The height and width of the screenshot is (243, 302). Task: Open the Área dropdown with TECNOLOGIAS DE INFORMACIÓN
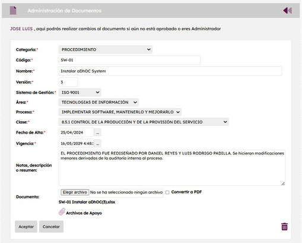98,102
